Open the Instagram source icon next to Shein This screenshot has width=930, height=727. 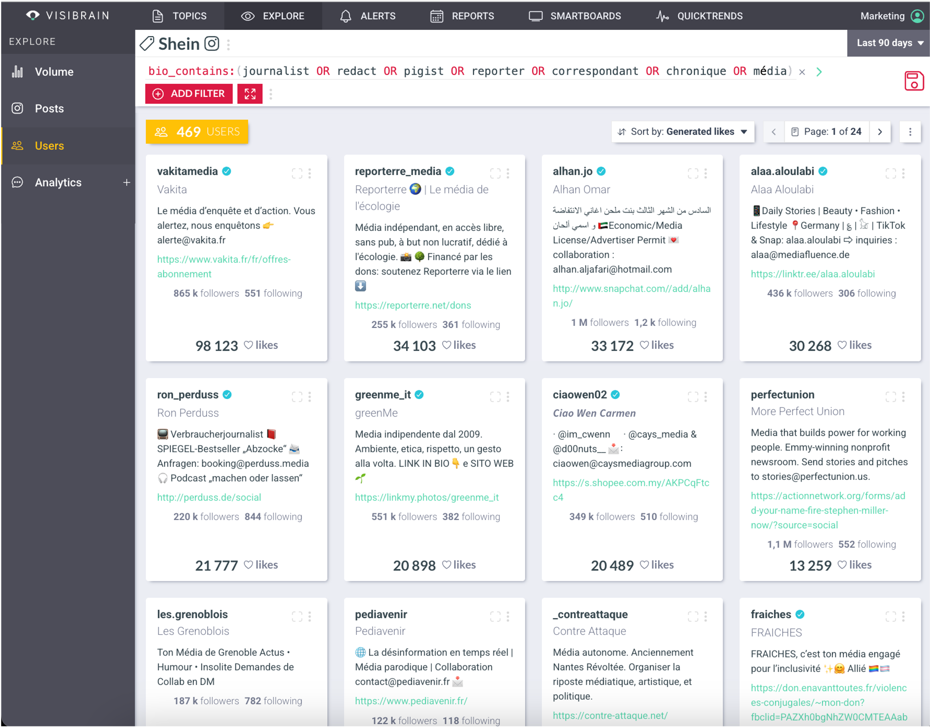[x=212, y=43]
